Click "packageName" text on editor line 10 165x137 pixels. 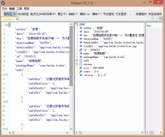[x=25, y=66]
